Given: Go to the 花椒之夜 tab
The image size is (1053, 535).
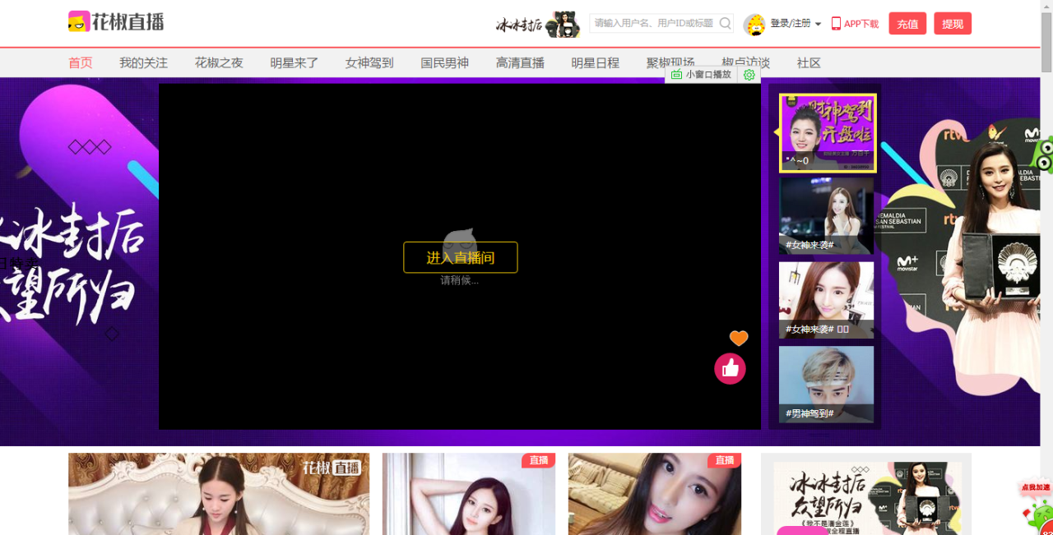Looking at the screenshot, I should point(219,62).
